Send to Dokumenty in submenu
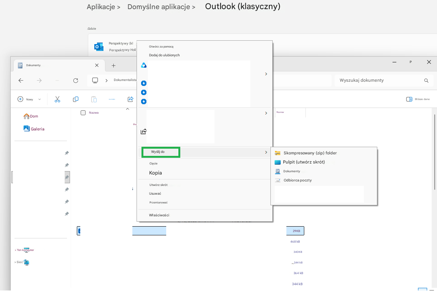Image resolution: width=437 pixels, height=292 pixels. pyautogui.click(x=291, y=171)
